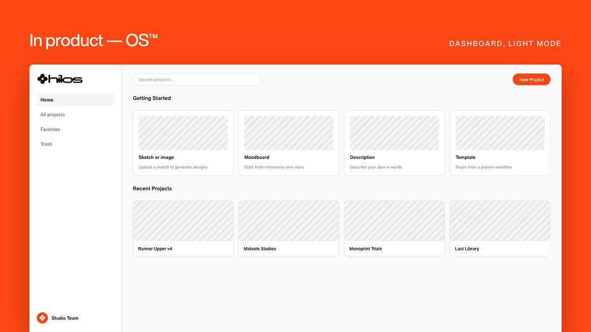This screenshot has width=591, height=332.
Task: Click the 'Template' card title
Action: click(x=466, y=157)
